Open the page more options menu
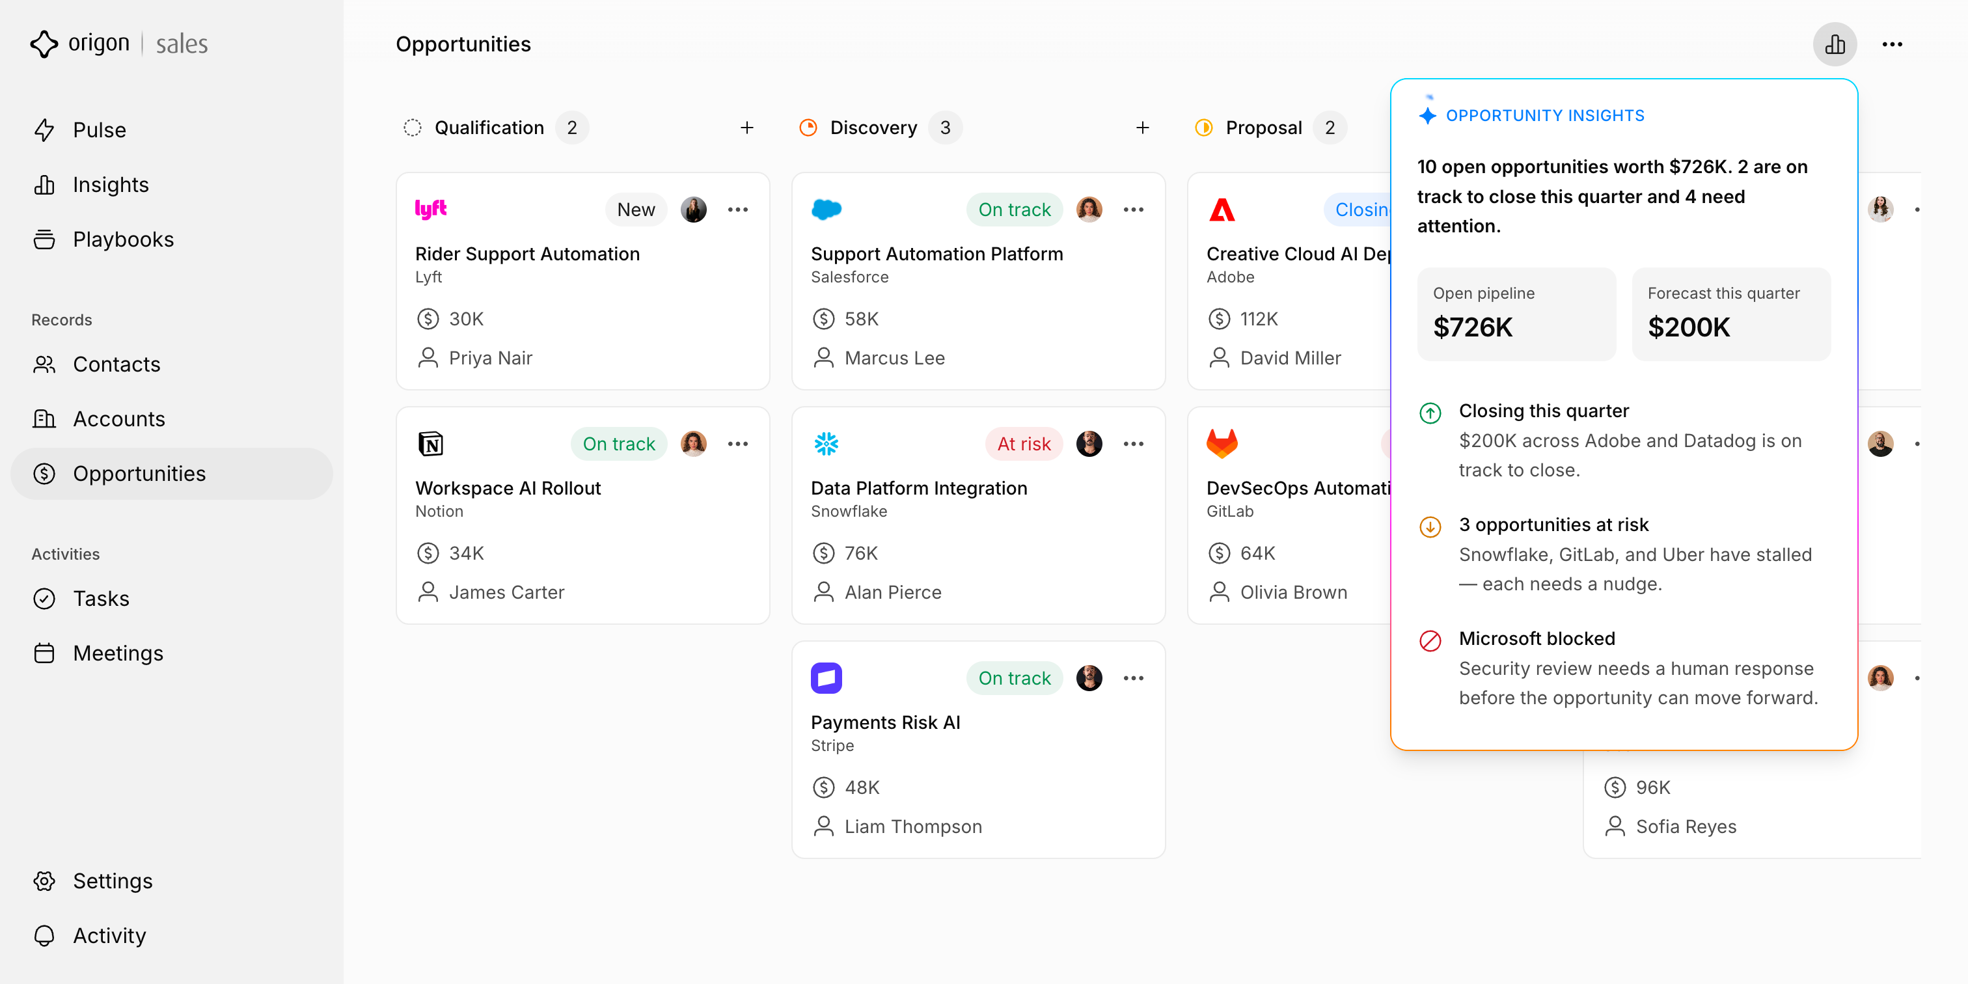Image resolution: width=1968 pixels, height=984 pixels. click(1892, 44)
